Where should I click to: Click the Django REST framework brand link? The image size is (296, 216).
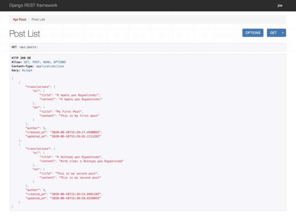pos(33,5)
